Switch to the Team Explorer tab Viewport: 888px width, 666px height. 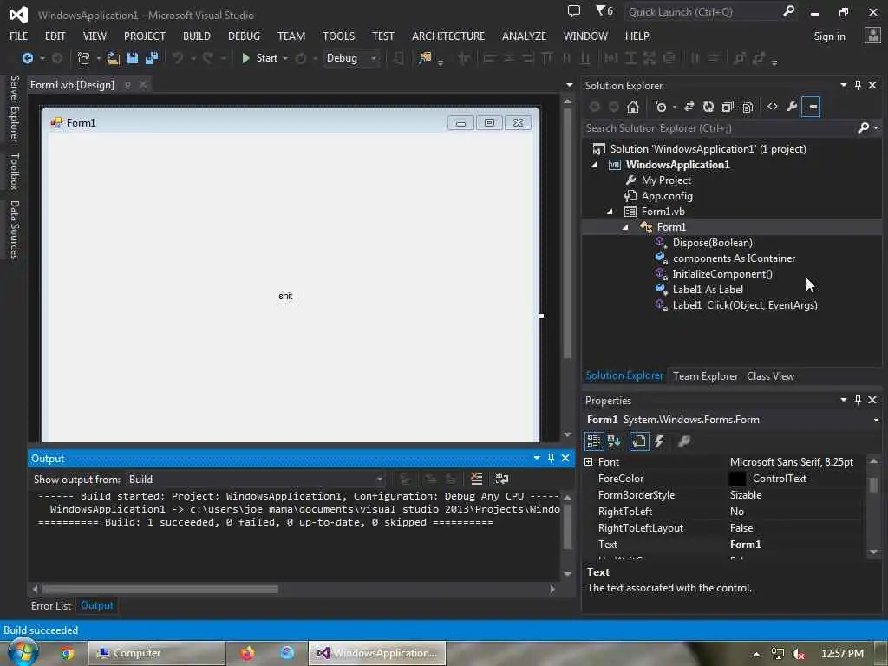point(705,376)
